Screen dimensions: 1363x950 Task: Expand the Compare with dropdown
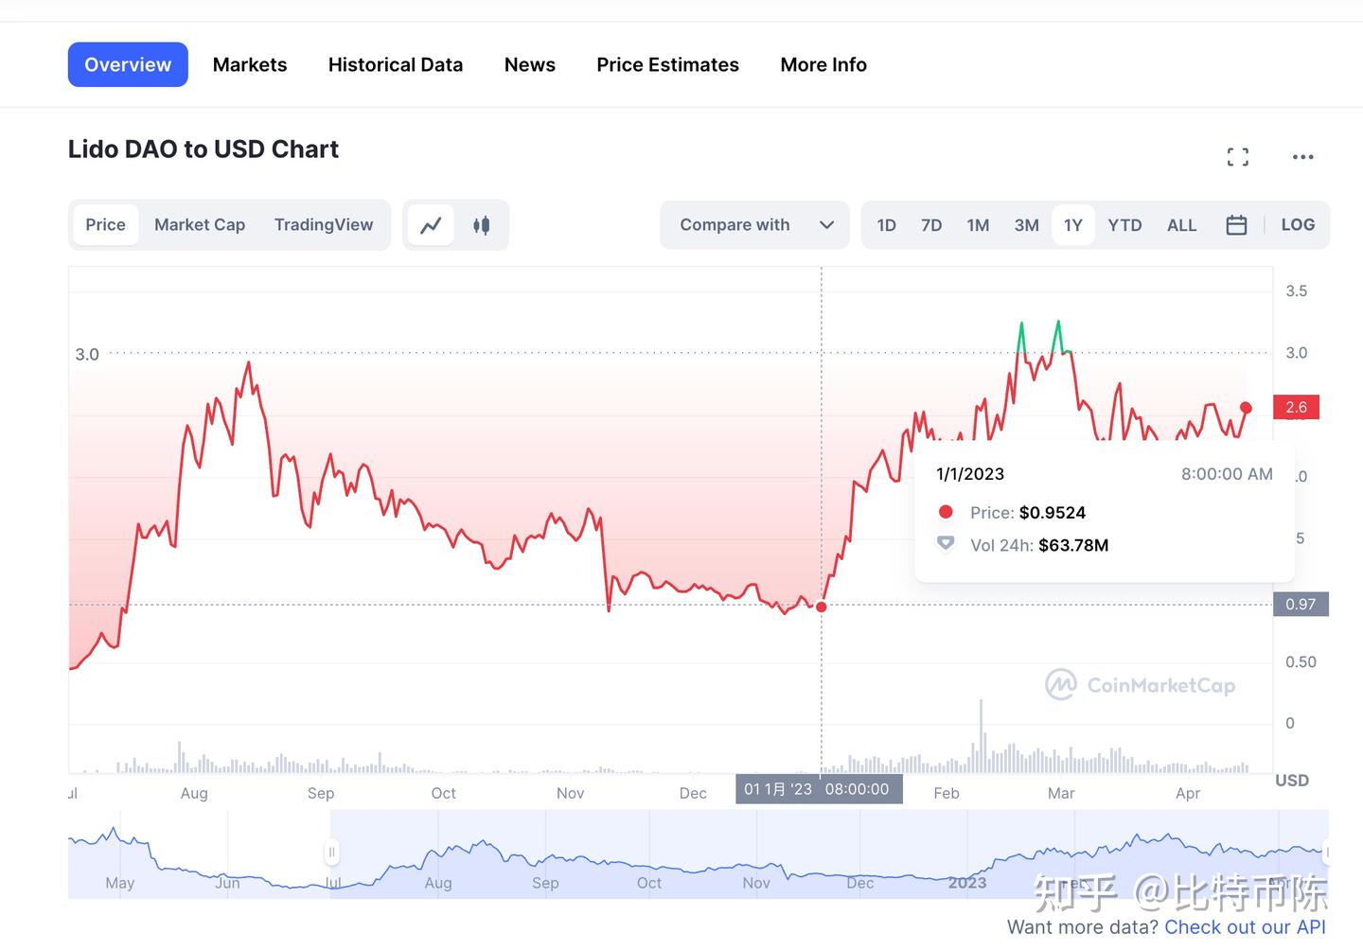[x=755, y=225]
